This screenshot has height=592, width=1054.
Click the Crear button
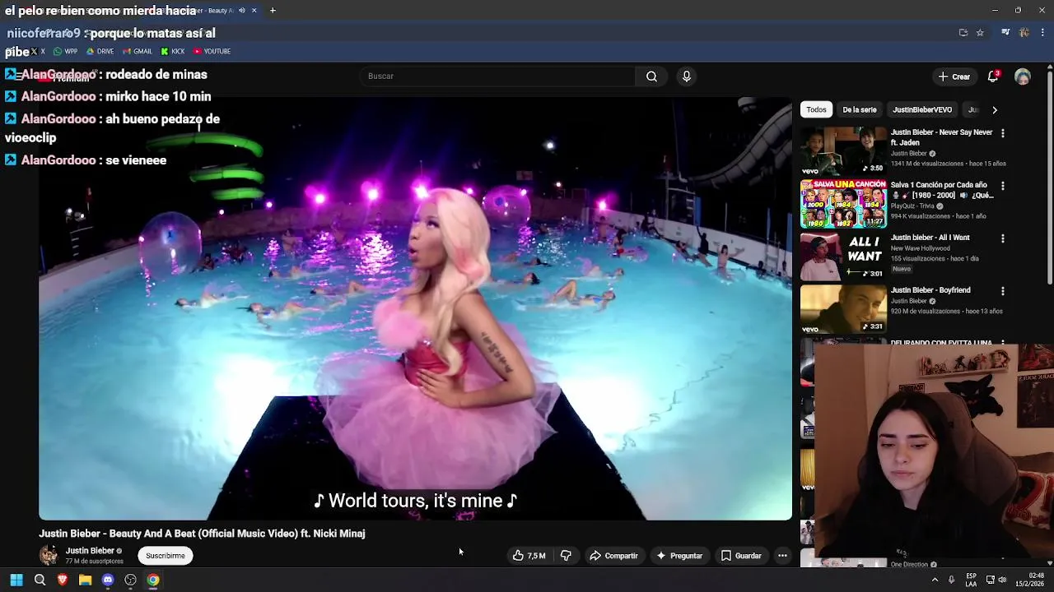point(954,76)
